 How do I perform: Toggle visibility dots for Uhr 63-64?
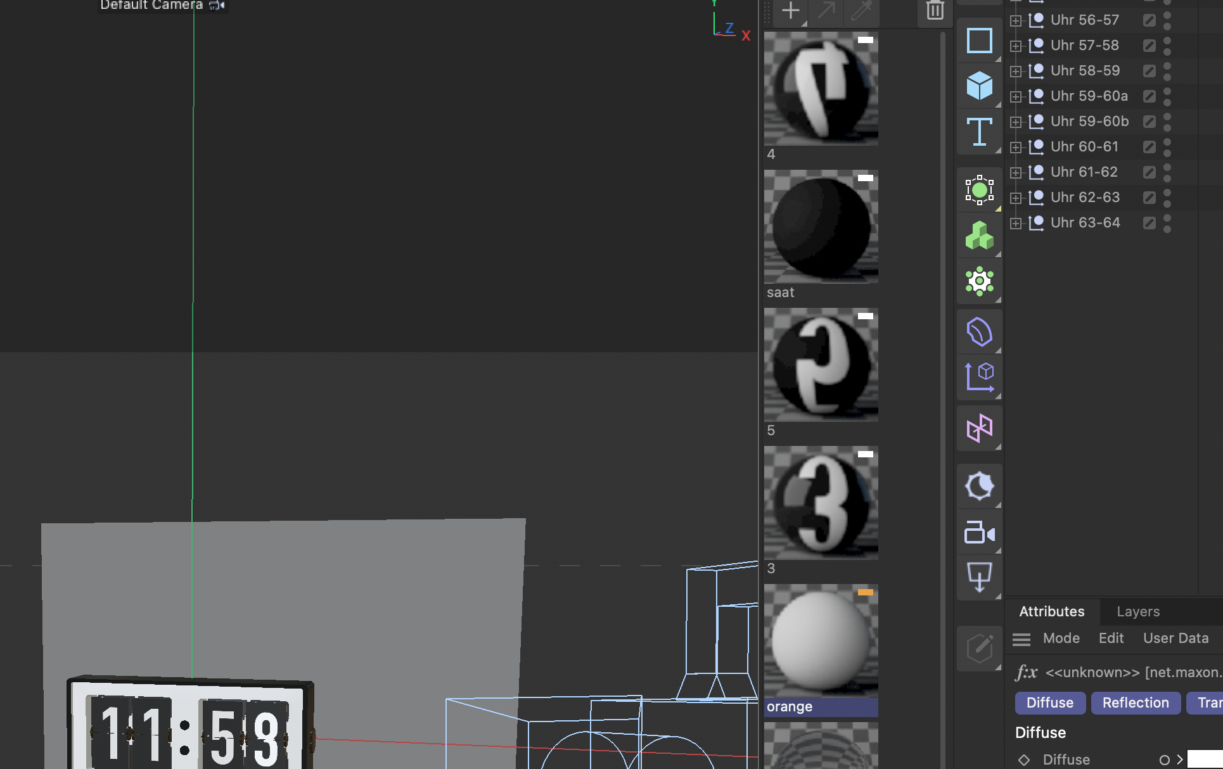[1167, 223]
